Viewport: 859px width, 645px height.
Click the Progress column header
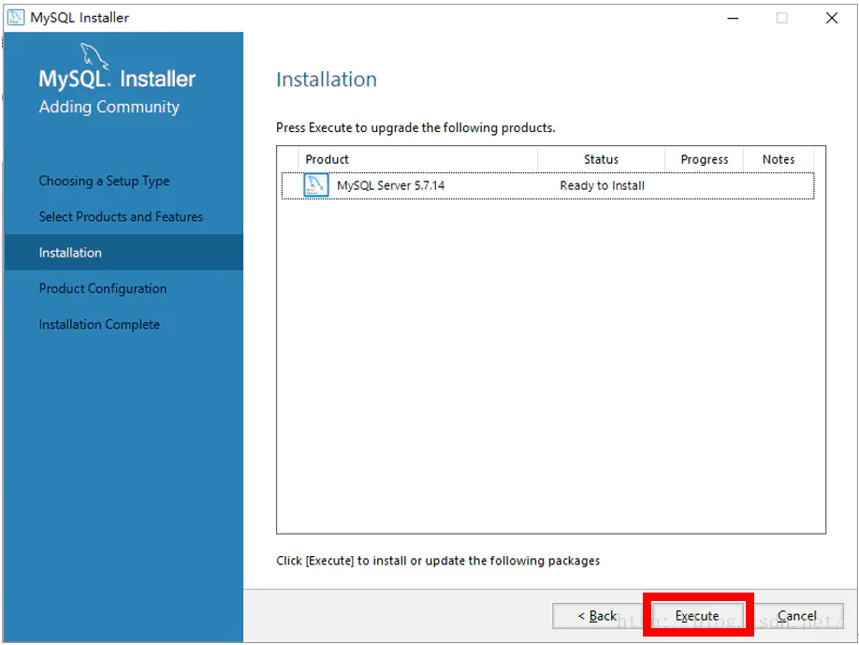point(704,159)
